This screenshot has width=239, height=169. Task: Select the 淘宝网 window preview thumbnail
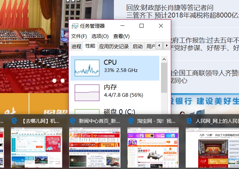[153, 148]
